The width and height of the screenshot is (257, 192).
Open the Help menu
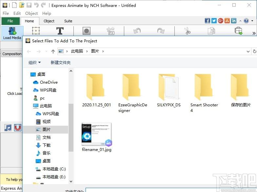coord(47,13)
